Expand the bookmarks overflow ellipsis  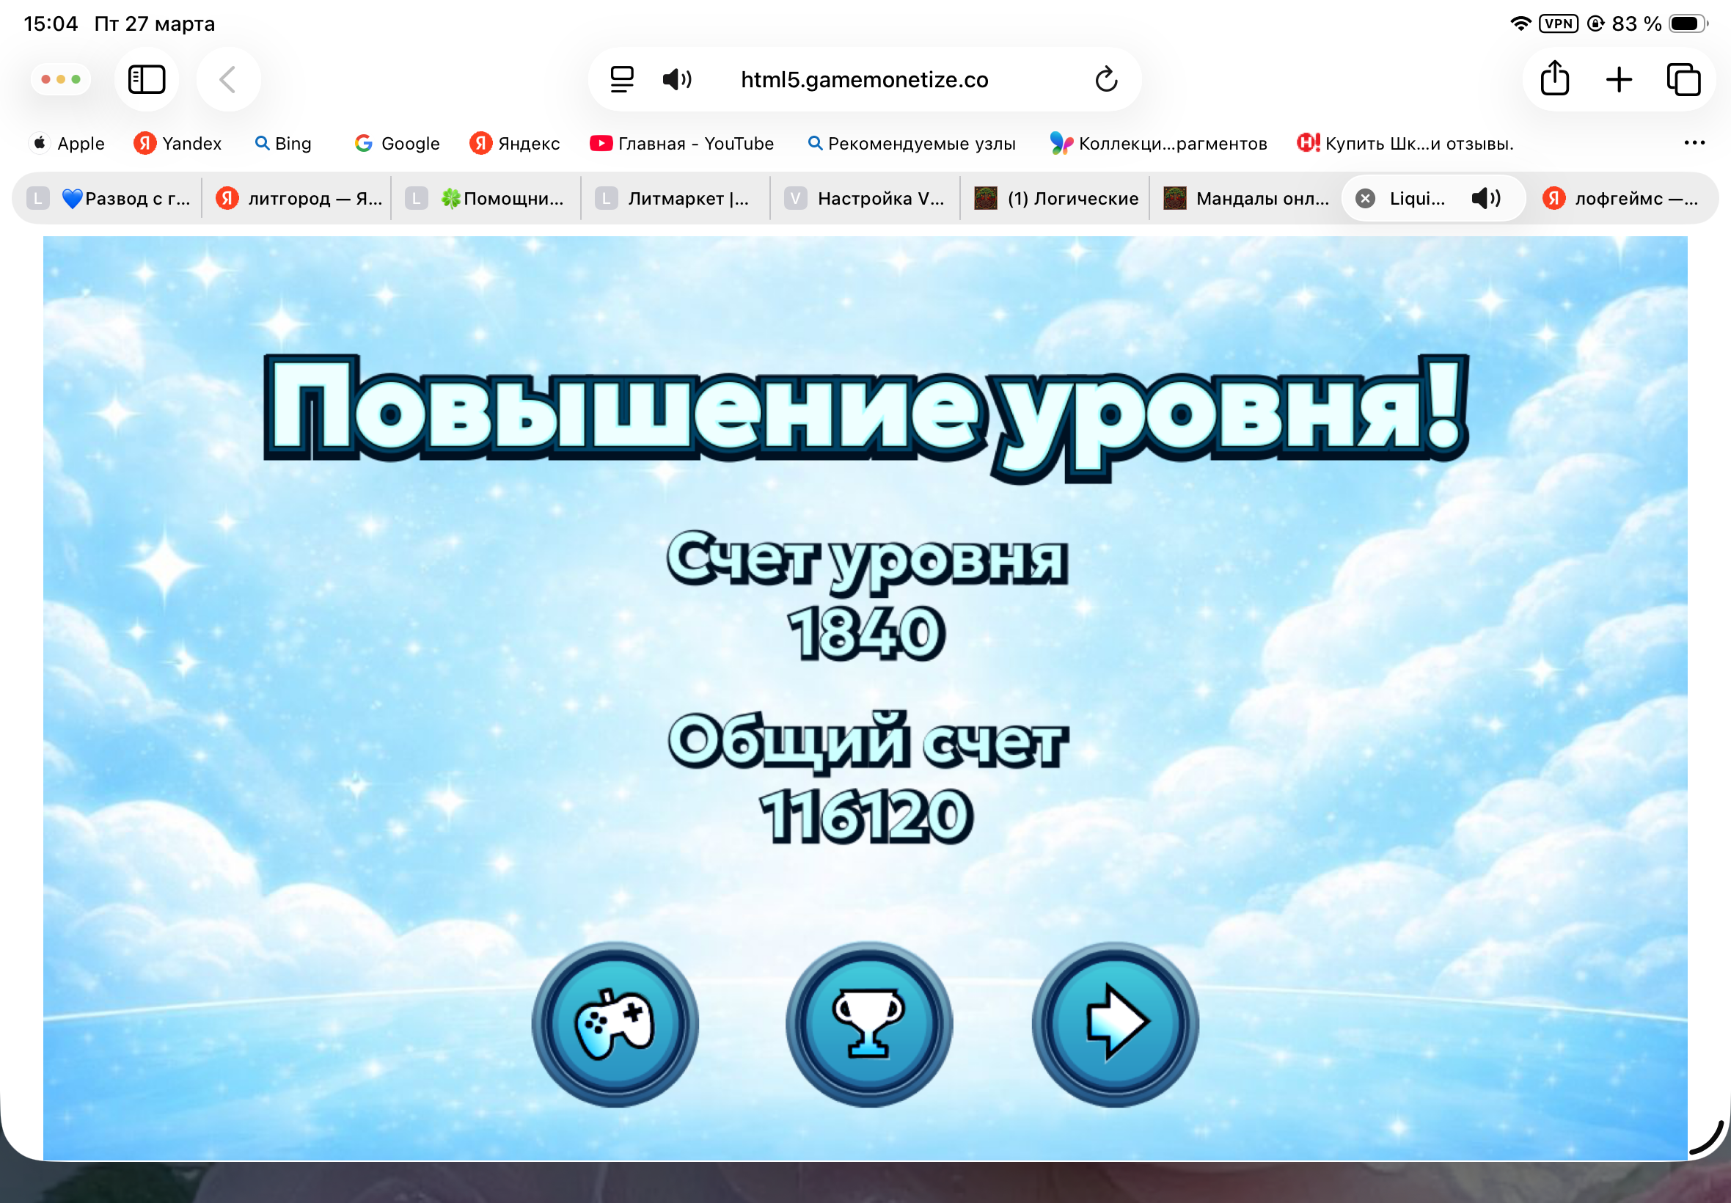tap(1694, 142)
